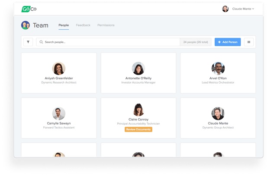Open Antonette O'Reilly's profile photo
277x176 pixels.
tap(138, 69)
